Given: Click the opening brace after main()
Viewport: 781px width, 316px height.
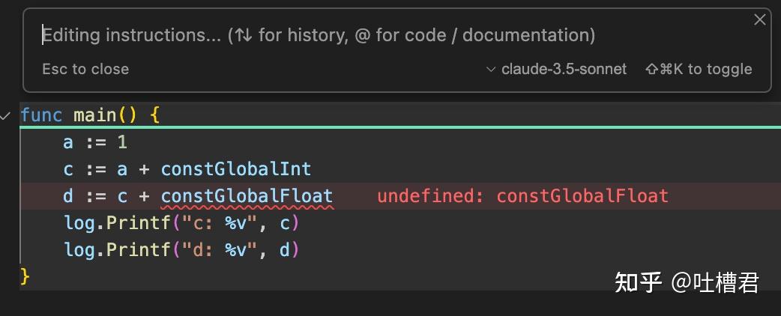Looking at the screenshot, I should click(155, 115).
